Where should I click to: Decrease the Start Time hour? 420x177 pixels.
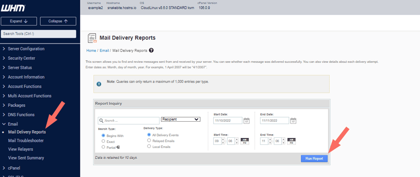pyautogui.click(x=223, y=143)
